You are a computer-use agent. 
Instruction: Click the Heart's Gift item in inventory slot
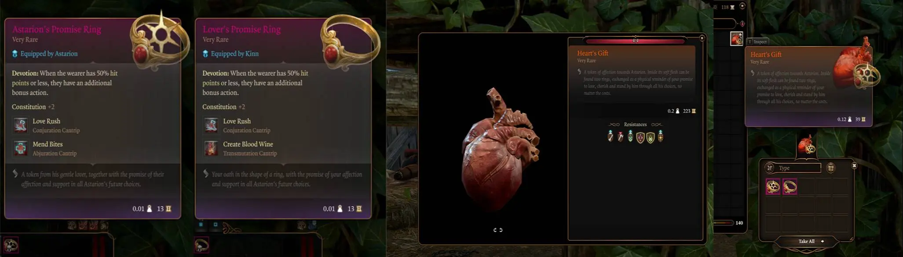(737, 39)
